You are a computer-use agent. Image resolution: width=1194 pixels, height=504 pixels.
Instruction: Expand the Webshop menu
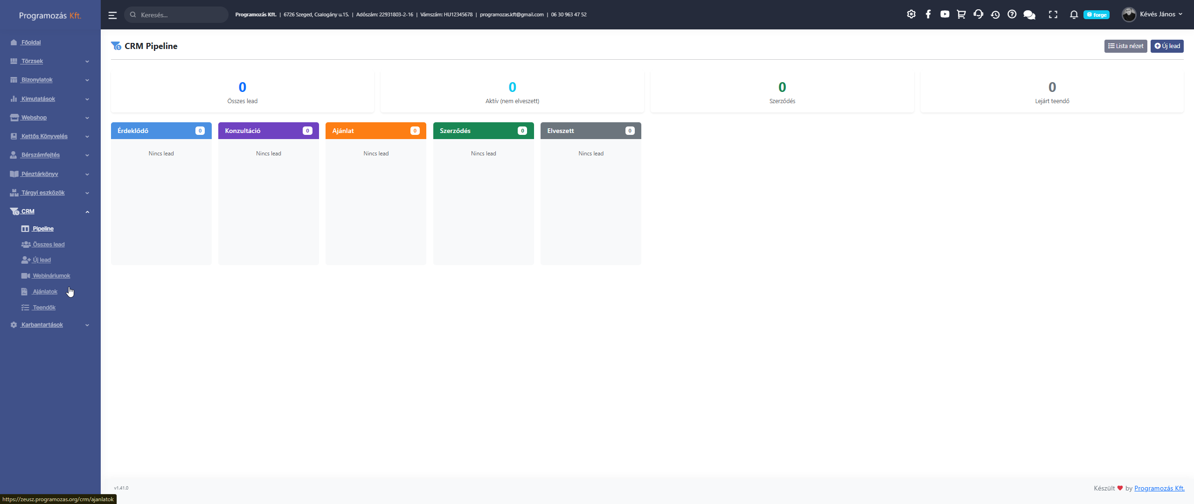point(50,118)
